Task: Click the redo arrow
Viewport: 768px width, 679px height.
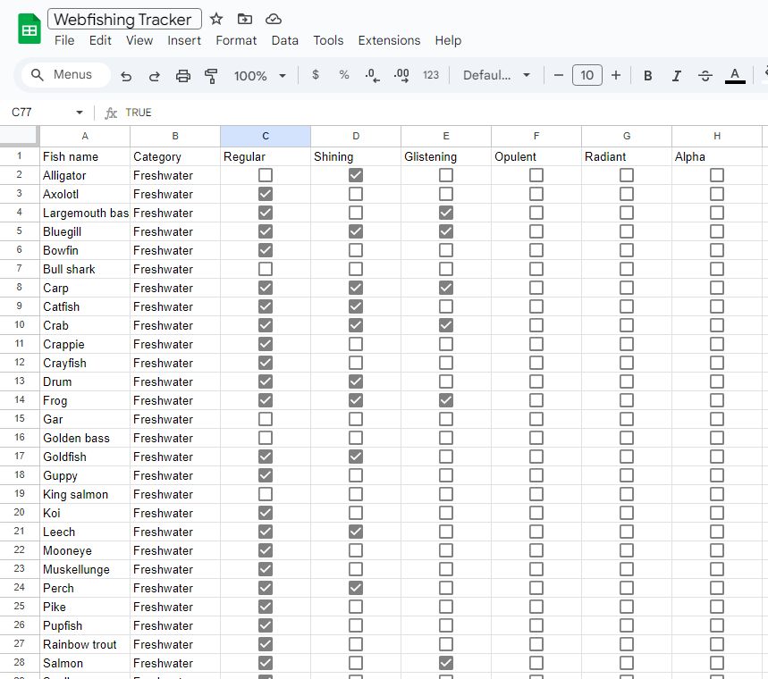Action: [155, 76]
